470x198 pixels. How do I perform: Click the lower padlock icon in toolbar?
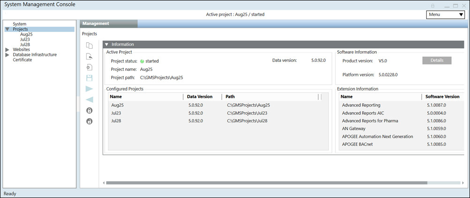click(89, 122)
